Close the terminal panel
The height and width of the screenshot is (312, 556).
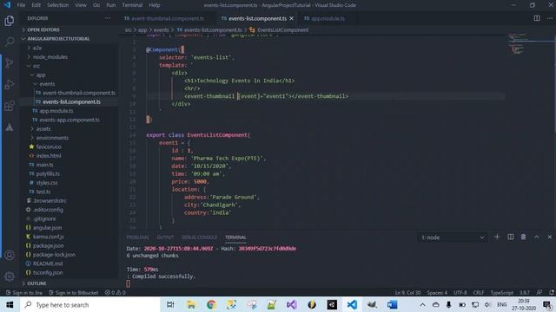coord(550,237)
